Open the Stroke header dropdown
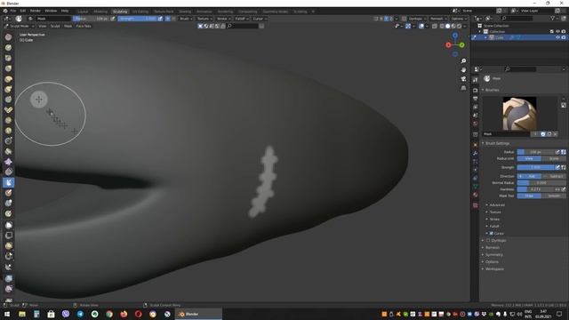 pyautogui.click(x=223, y=19)
